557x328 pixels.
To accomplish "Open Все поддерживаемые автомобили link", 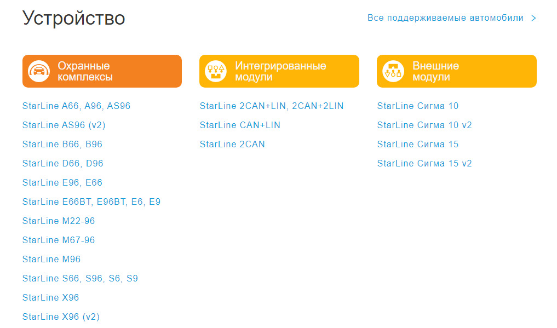I will [445, 18].
